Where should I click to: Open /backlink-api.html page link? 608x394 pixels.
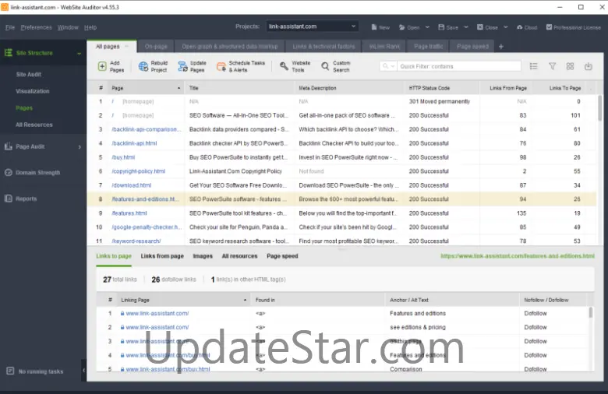pyautogui.click(x=134, y=143)
